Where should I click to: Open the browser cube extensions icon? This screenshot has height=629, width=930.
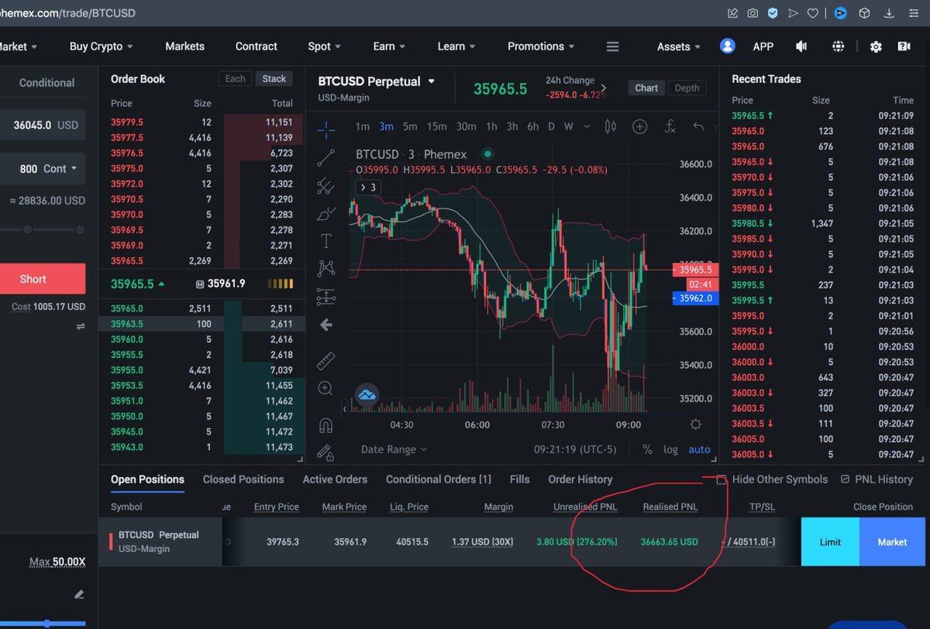[x=865, y=13]
